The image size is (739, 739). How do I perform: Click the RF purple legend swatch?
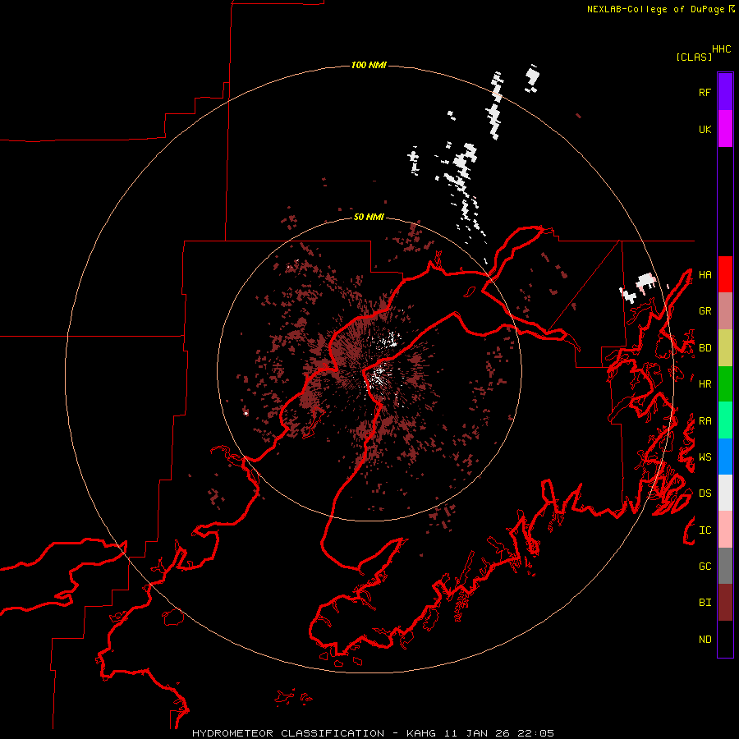(725, 92)
